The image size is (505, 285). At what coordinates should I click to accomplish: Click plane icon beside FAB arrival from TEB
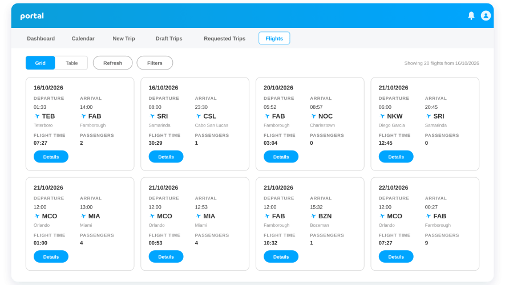pyautogui.click(x=83, y=116)
